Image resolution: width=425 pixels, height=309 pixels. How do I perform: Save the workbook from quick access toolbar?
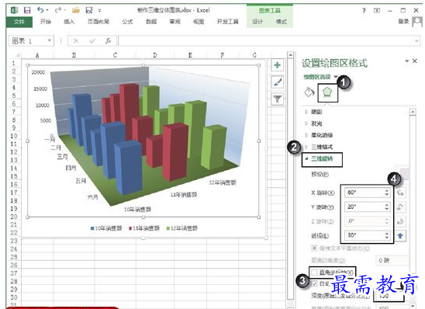pyautogui.click(x=27, y=10)
